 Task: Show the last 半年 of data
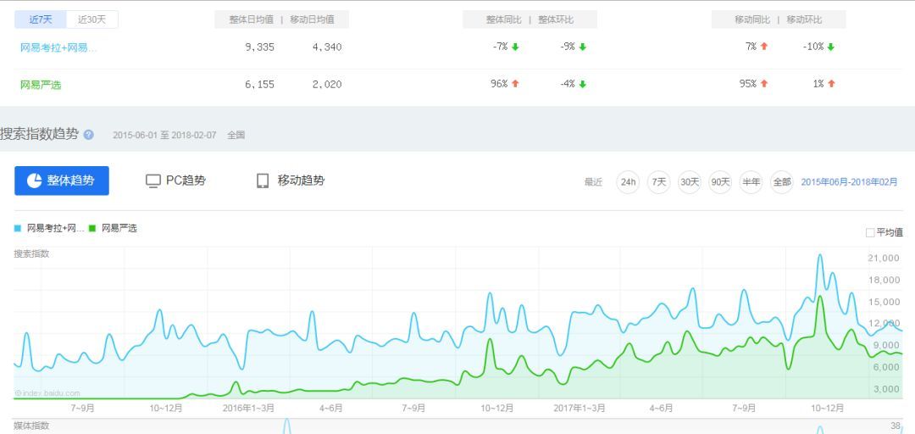(751, 182)
